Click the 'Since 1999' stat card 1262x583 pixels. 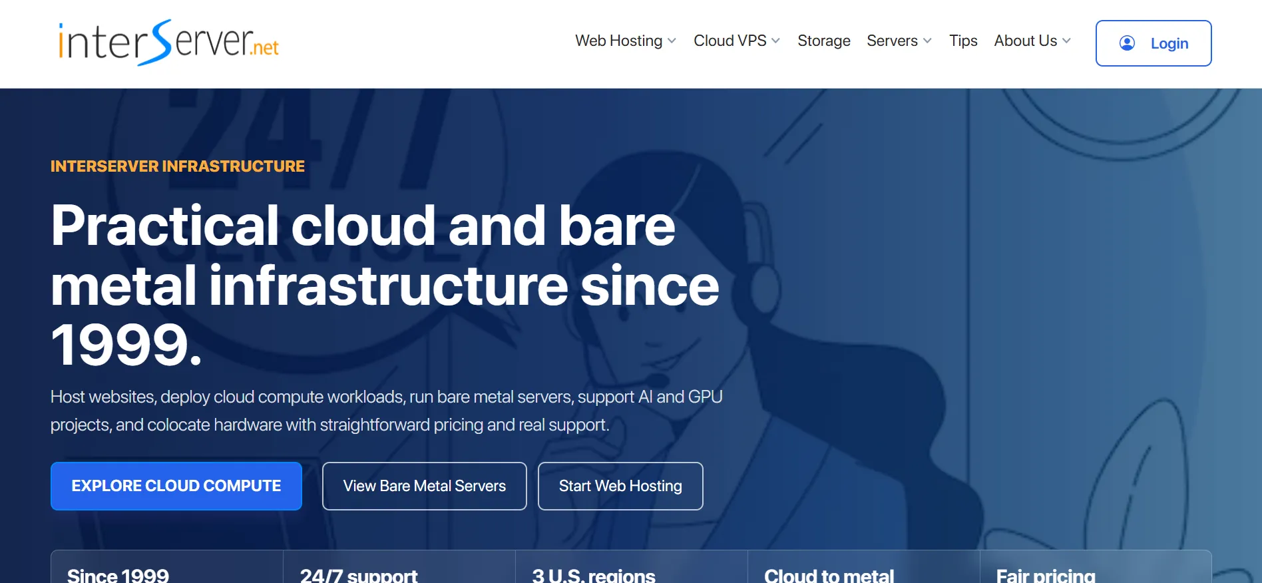[x=167, y=567]
